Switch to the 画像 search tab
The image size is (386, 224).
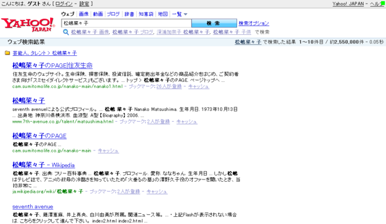tap(84, 14)
